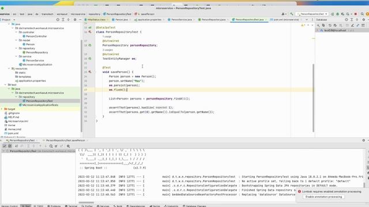This screenshot has width=369, height=207.
Task: Click the Build hammer icon
Action: (292, 14)
